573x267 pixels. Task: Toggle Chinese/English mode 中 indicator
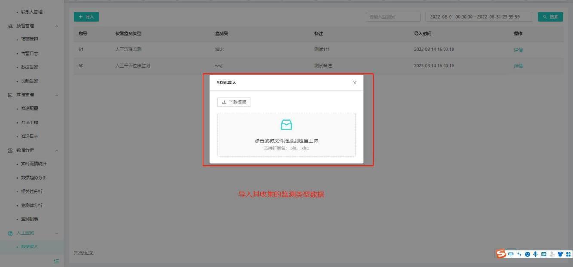[511, 254]
